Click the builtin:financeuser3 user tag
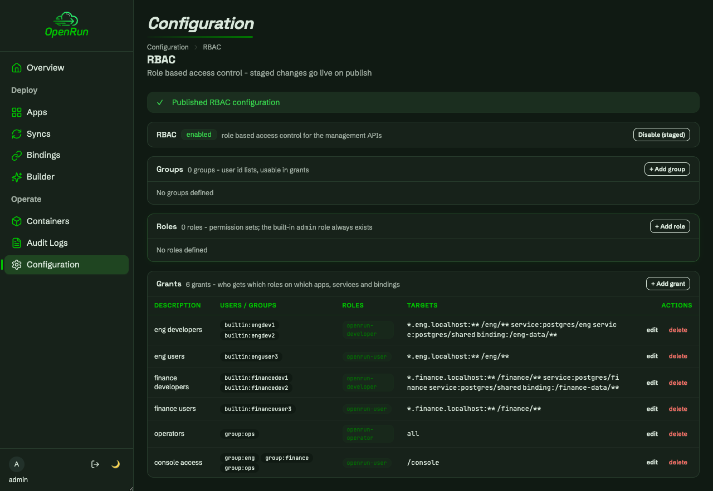The height and width of the screenshot is (491, 713). pos(258,409)
